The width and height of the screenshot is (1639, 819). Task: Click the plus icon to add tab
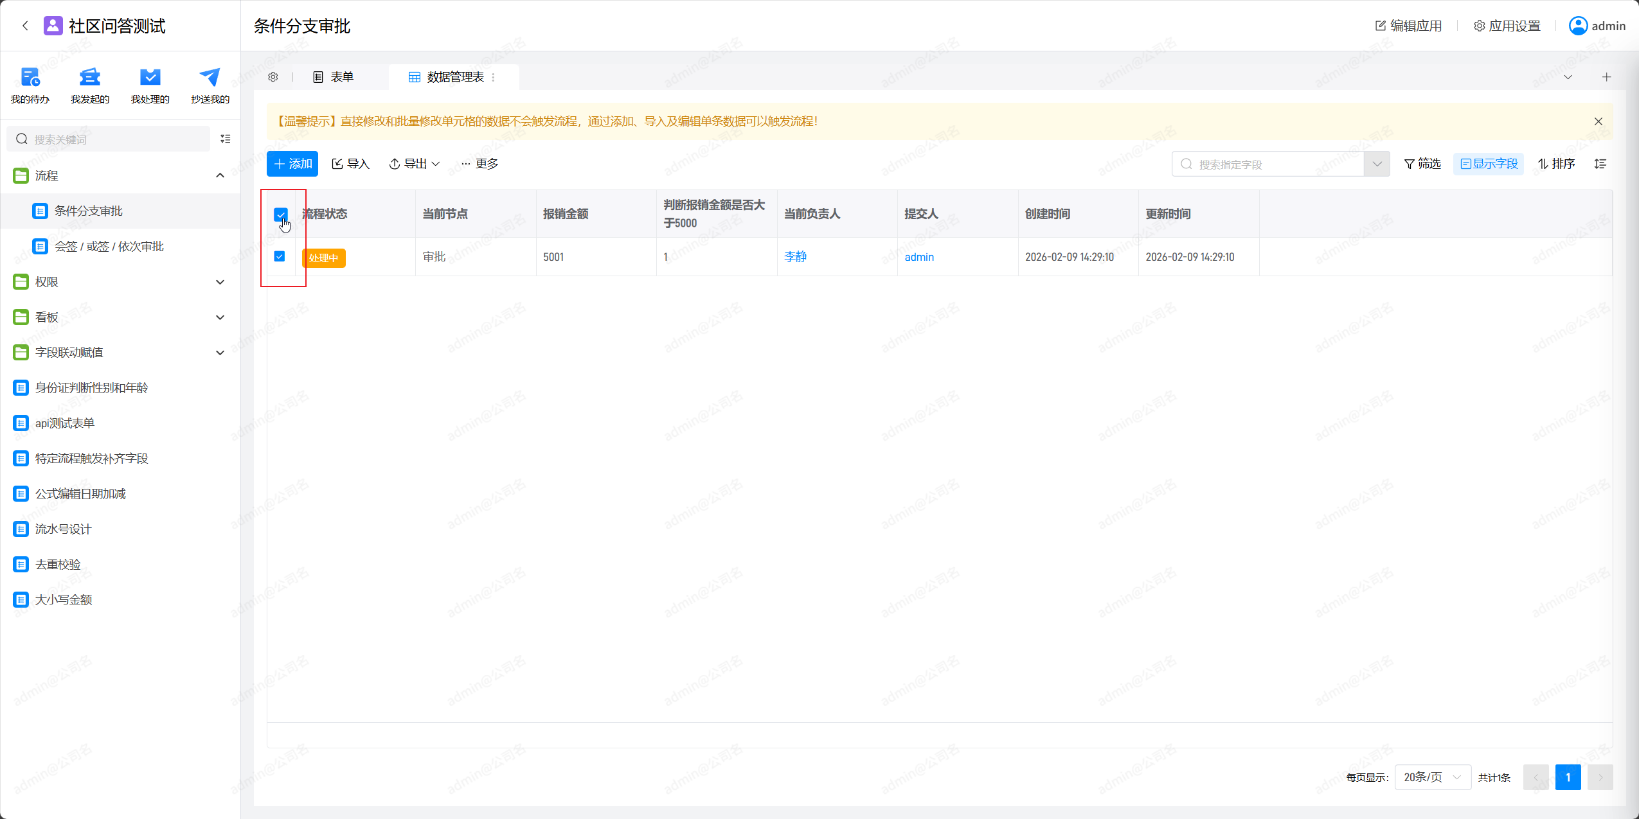pos(1606,77)
